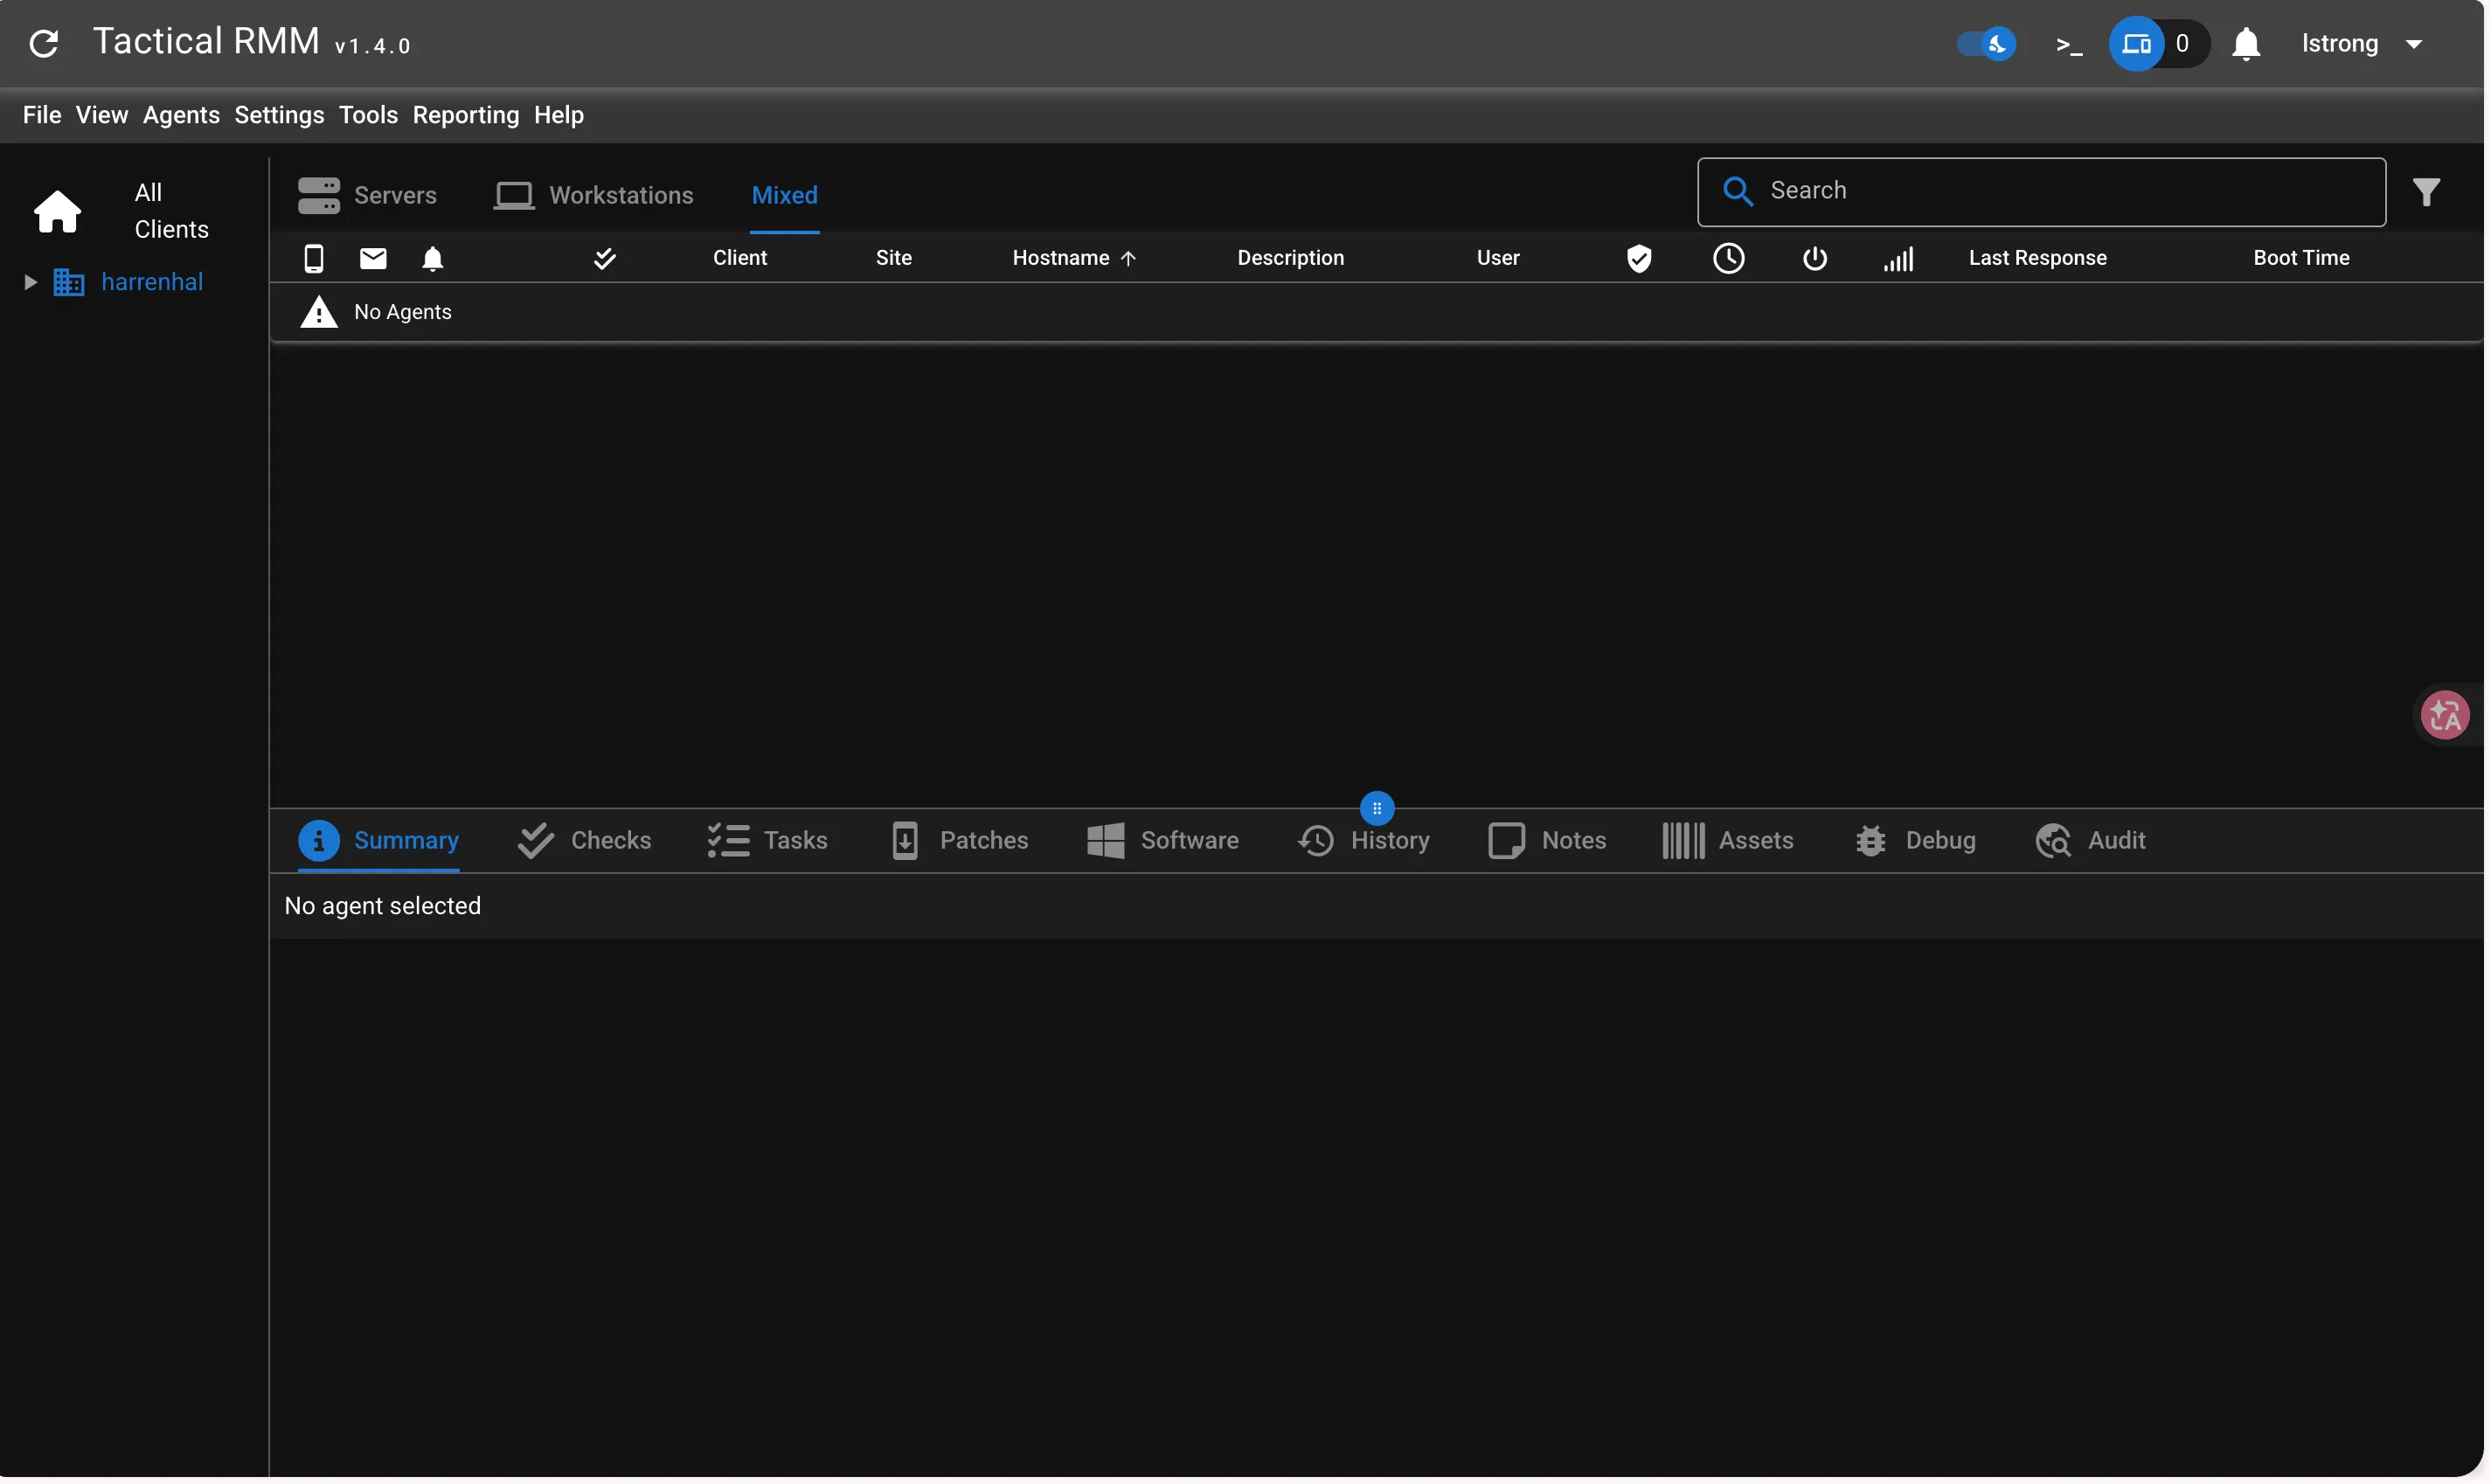Click the patches shield column icon
Screen dimensions: 2491x1484
click(x=1641, y=259)
